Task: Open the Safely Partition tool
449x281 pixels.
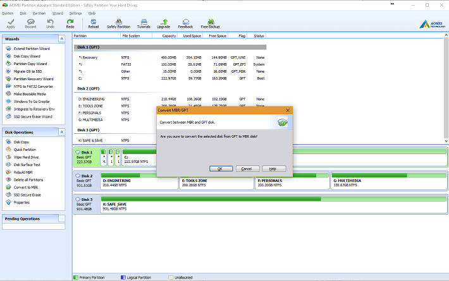Action: tap(118, 23)
